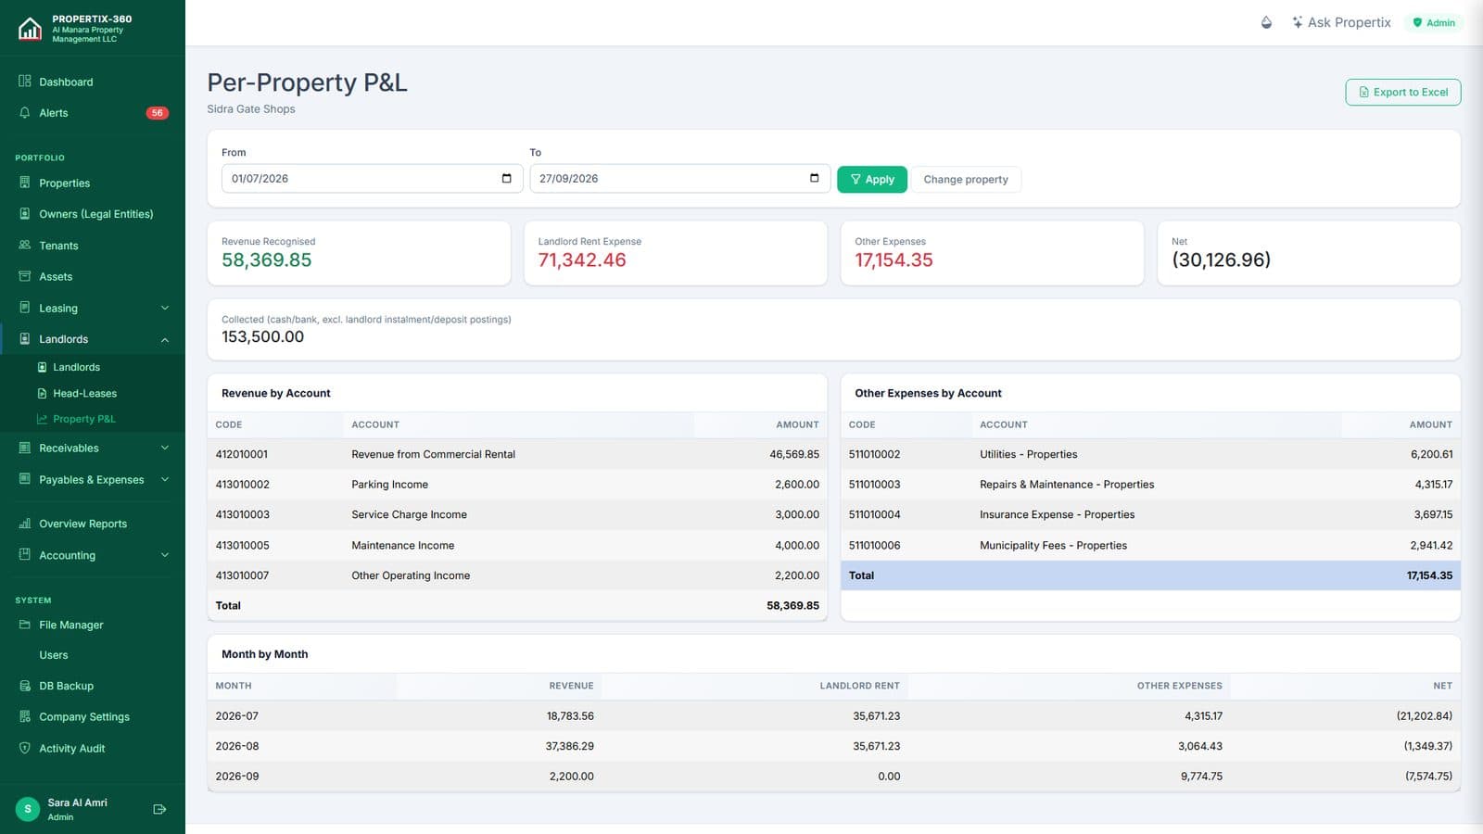Click the theme droplet icon in header
Image resolution: width=1483 pixels, height=834 pixels.
pos(1266,22)
